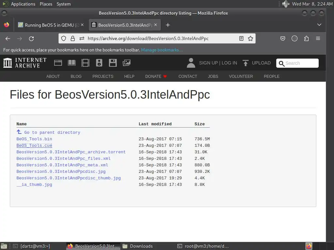Expand the list all tabs chevron
The height and width of the screenshot is (250, 334).
(x=319, y=25)
